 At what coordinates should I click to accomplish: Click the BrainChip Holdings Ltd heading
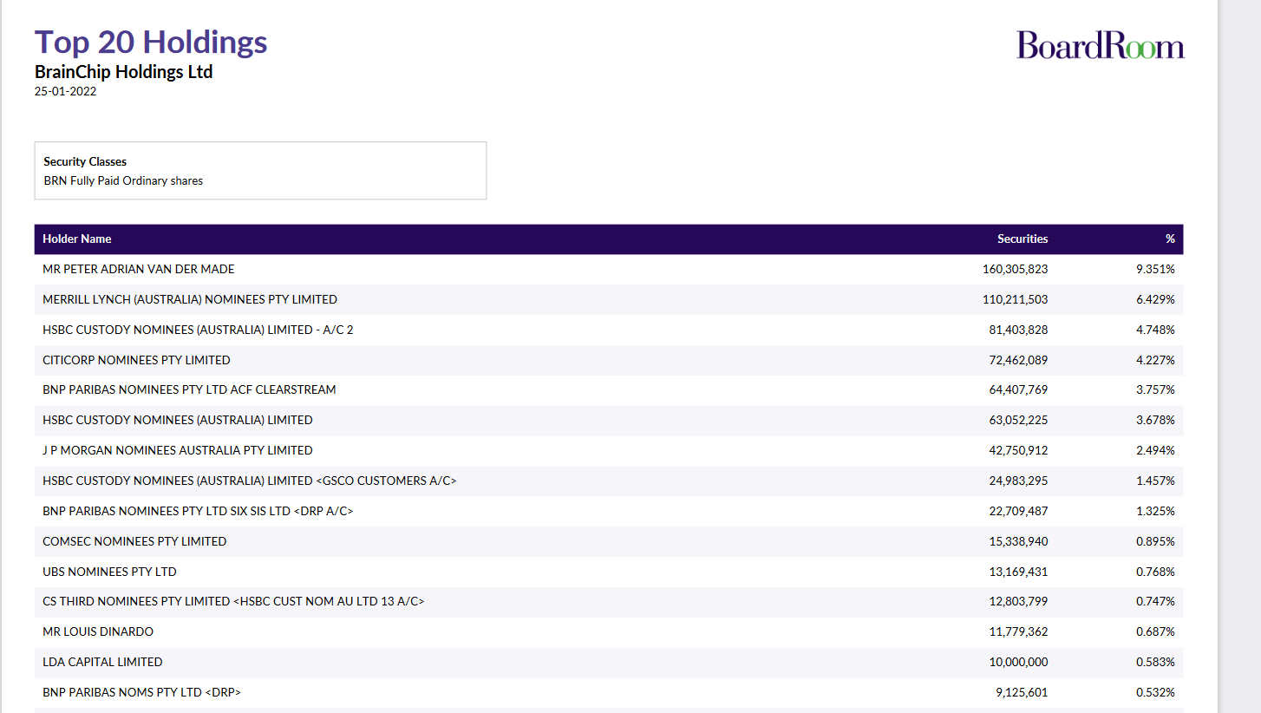[x=123, y=72]
